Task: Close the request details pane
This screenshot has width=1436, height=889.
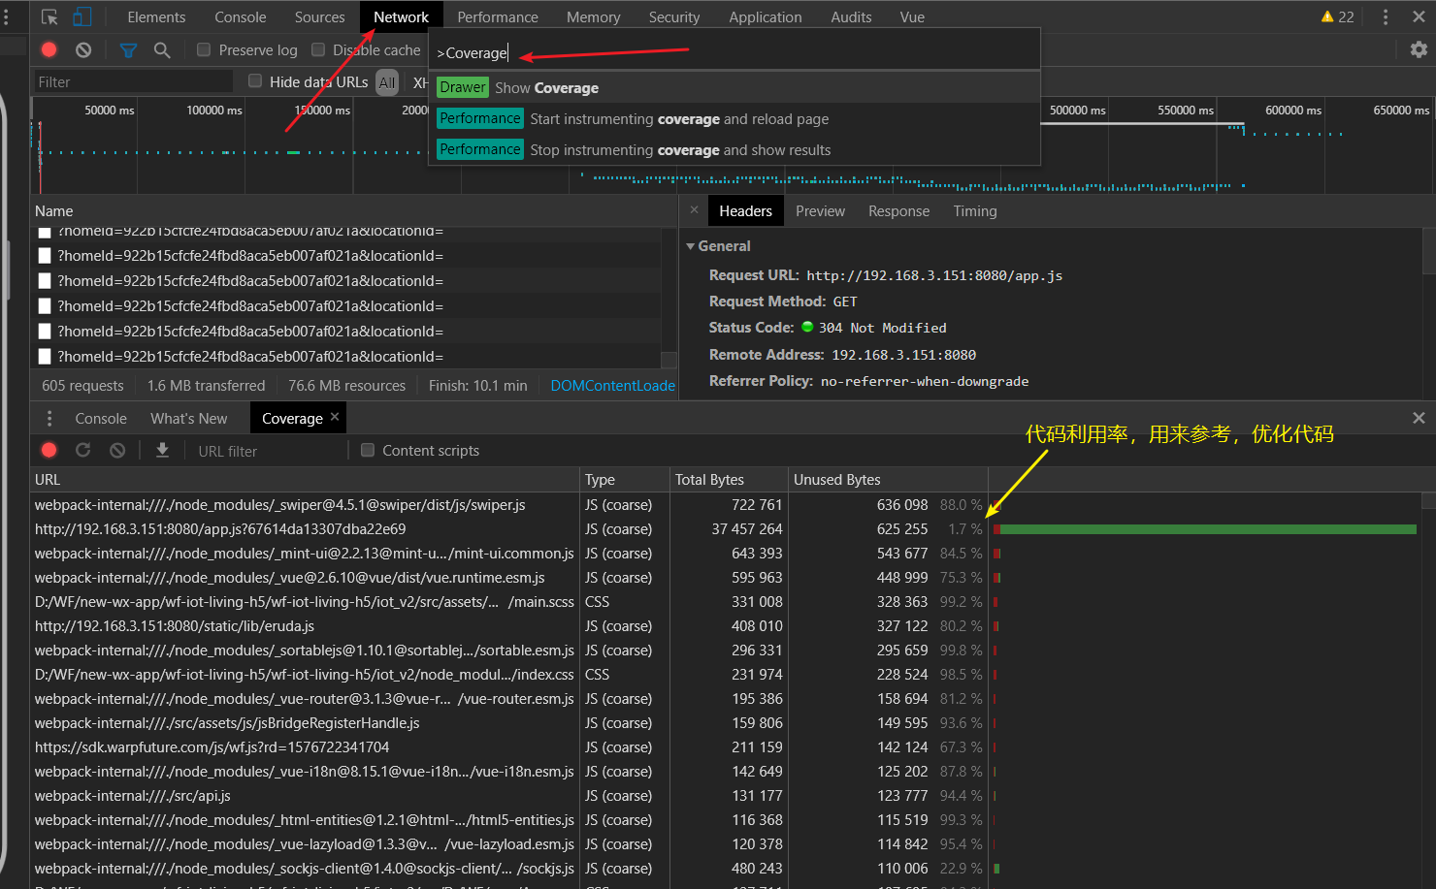Action: pyautogui.click(x=694, y=210)
